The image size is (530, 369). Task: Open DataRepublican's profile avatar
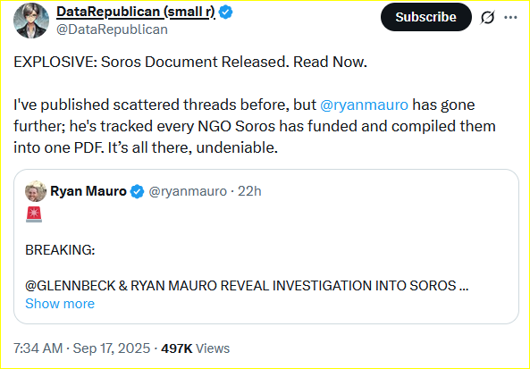pyautogui.click(x=31, y=21)
